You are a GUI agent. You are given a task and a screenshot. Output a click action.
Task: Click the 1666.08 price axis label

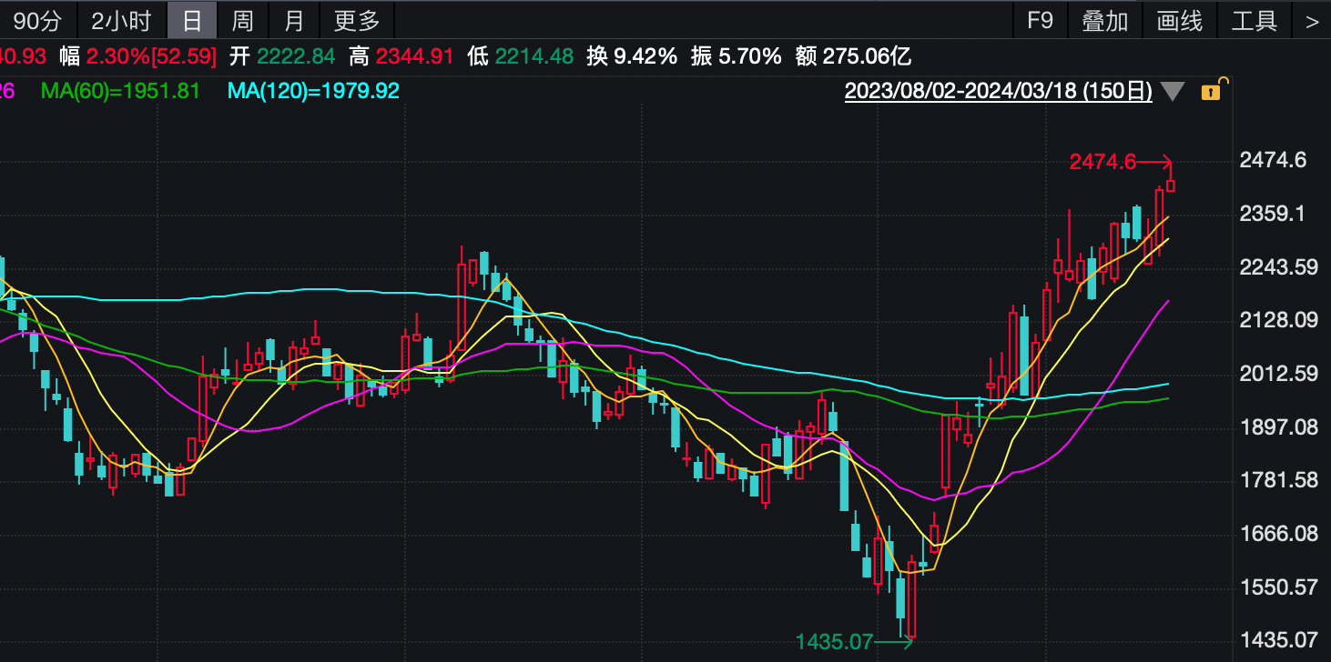tap(1279, 533)
